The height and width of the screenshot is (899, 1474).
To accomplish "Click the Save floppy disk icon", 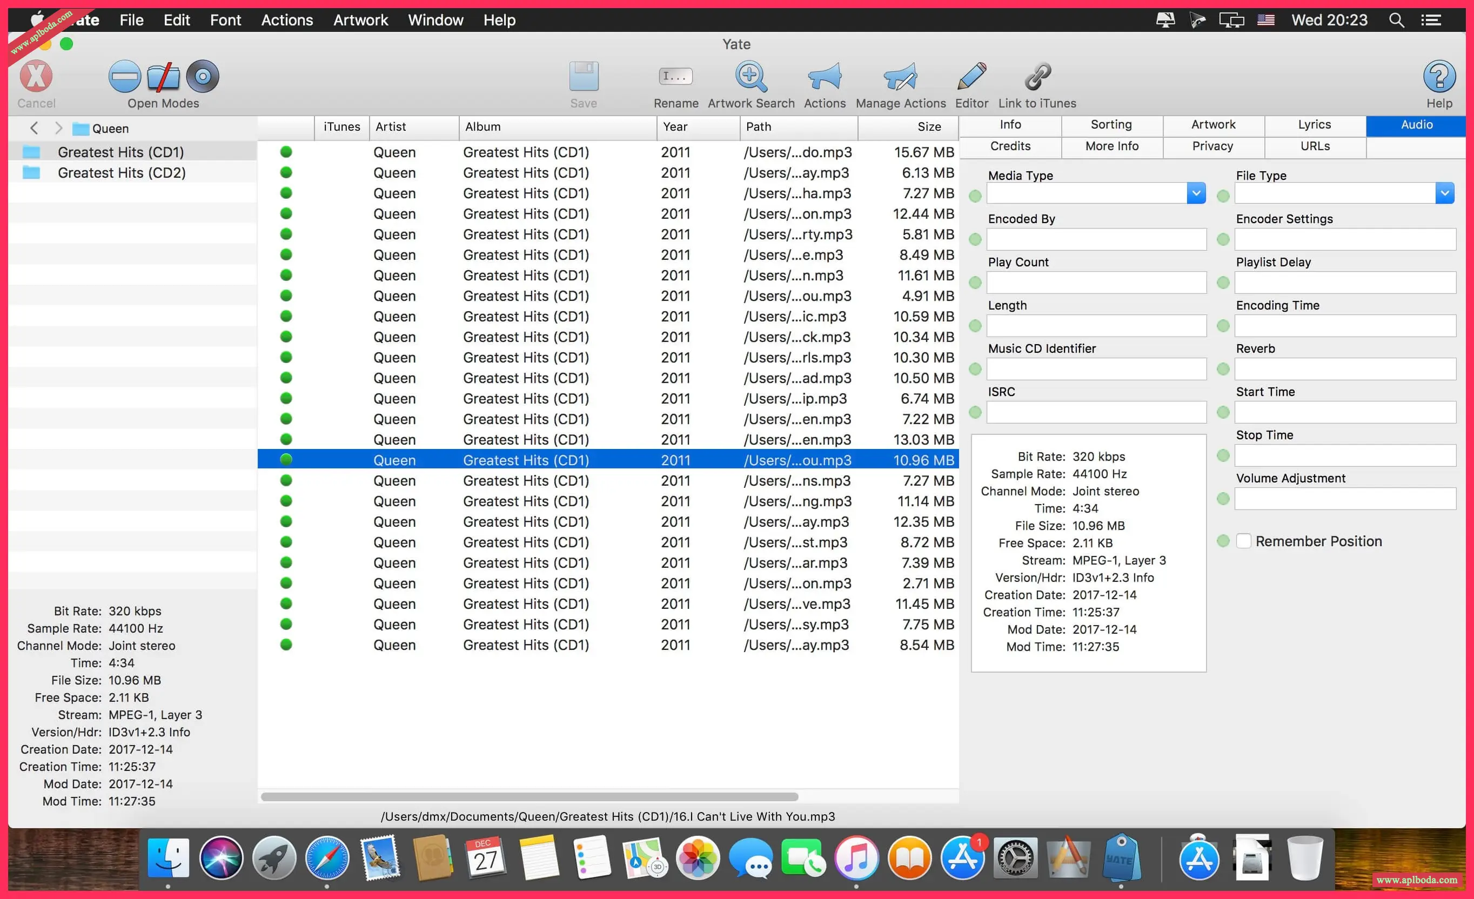I will pyautogui.click(x=583, y=77).
